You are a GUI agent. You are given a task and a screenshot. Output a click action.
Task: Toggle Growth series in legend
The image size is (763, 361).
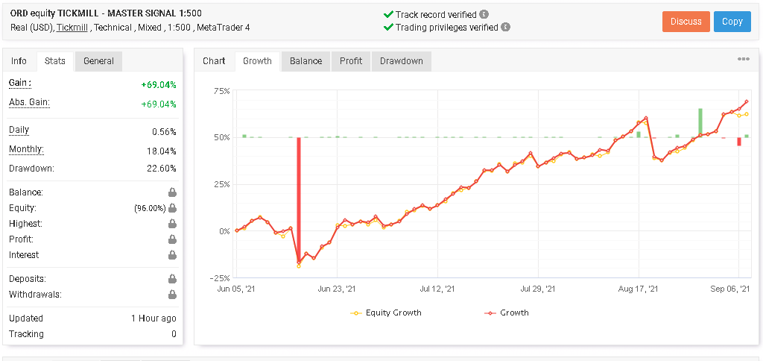pyautogui.click(x=507, y=313)
